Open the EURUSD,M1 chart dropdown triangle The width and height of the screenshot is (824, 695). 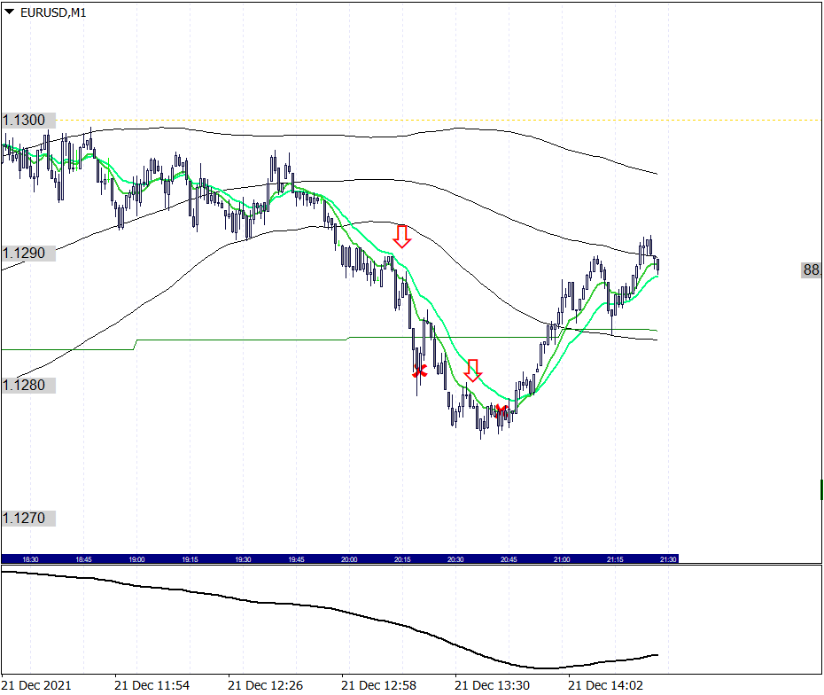9,12
